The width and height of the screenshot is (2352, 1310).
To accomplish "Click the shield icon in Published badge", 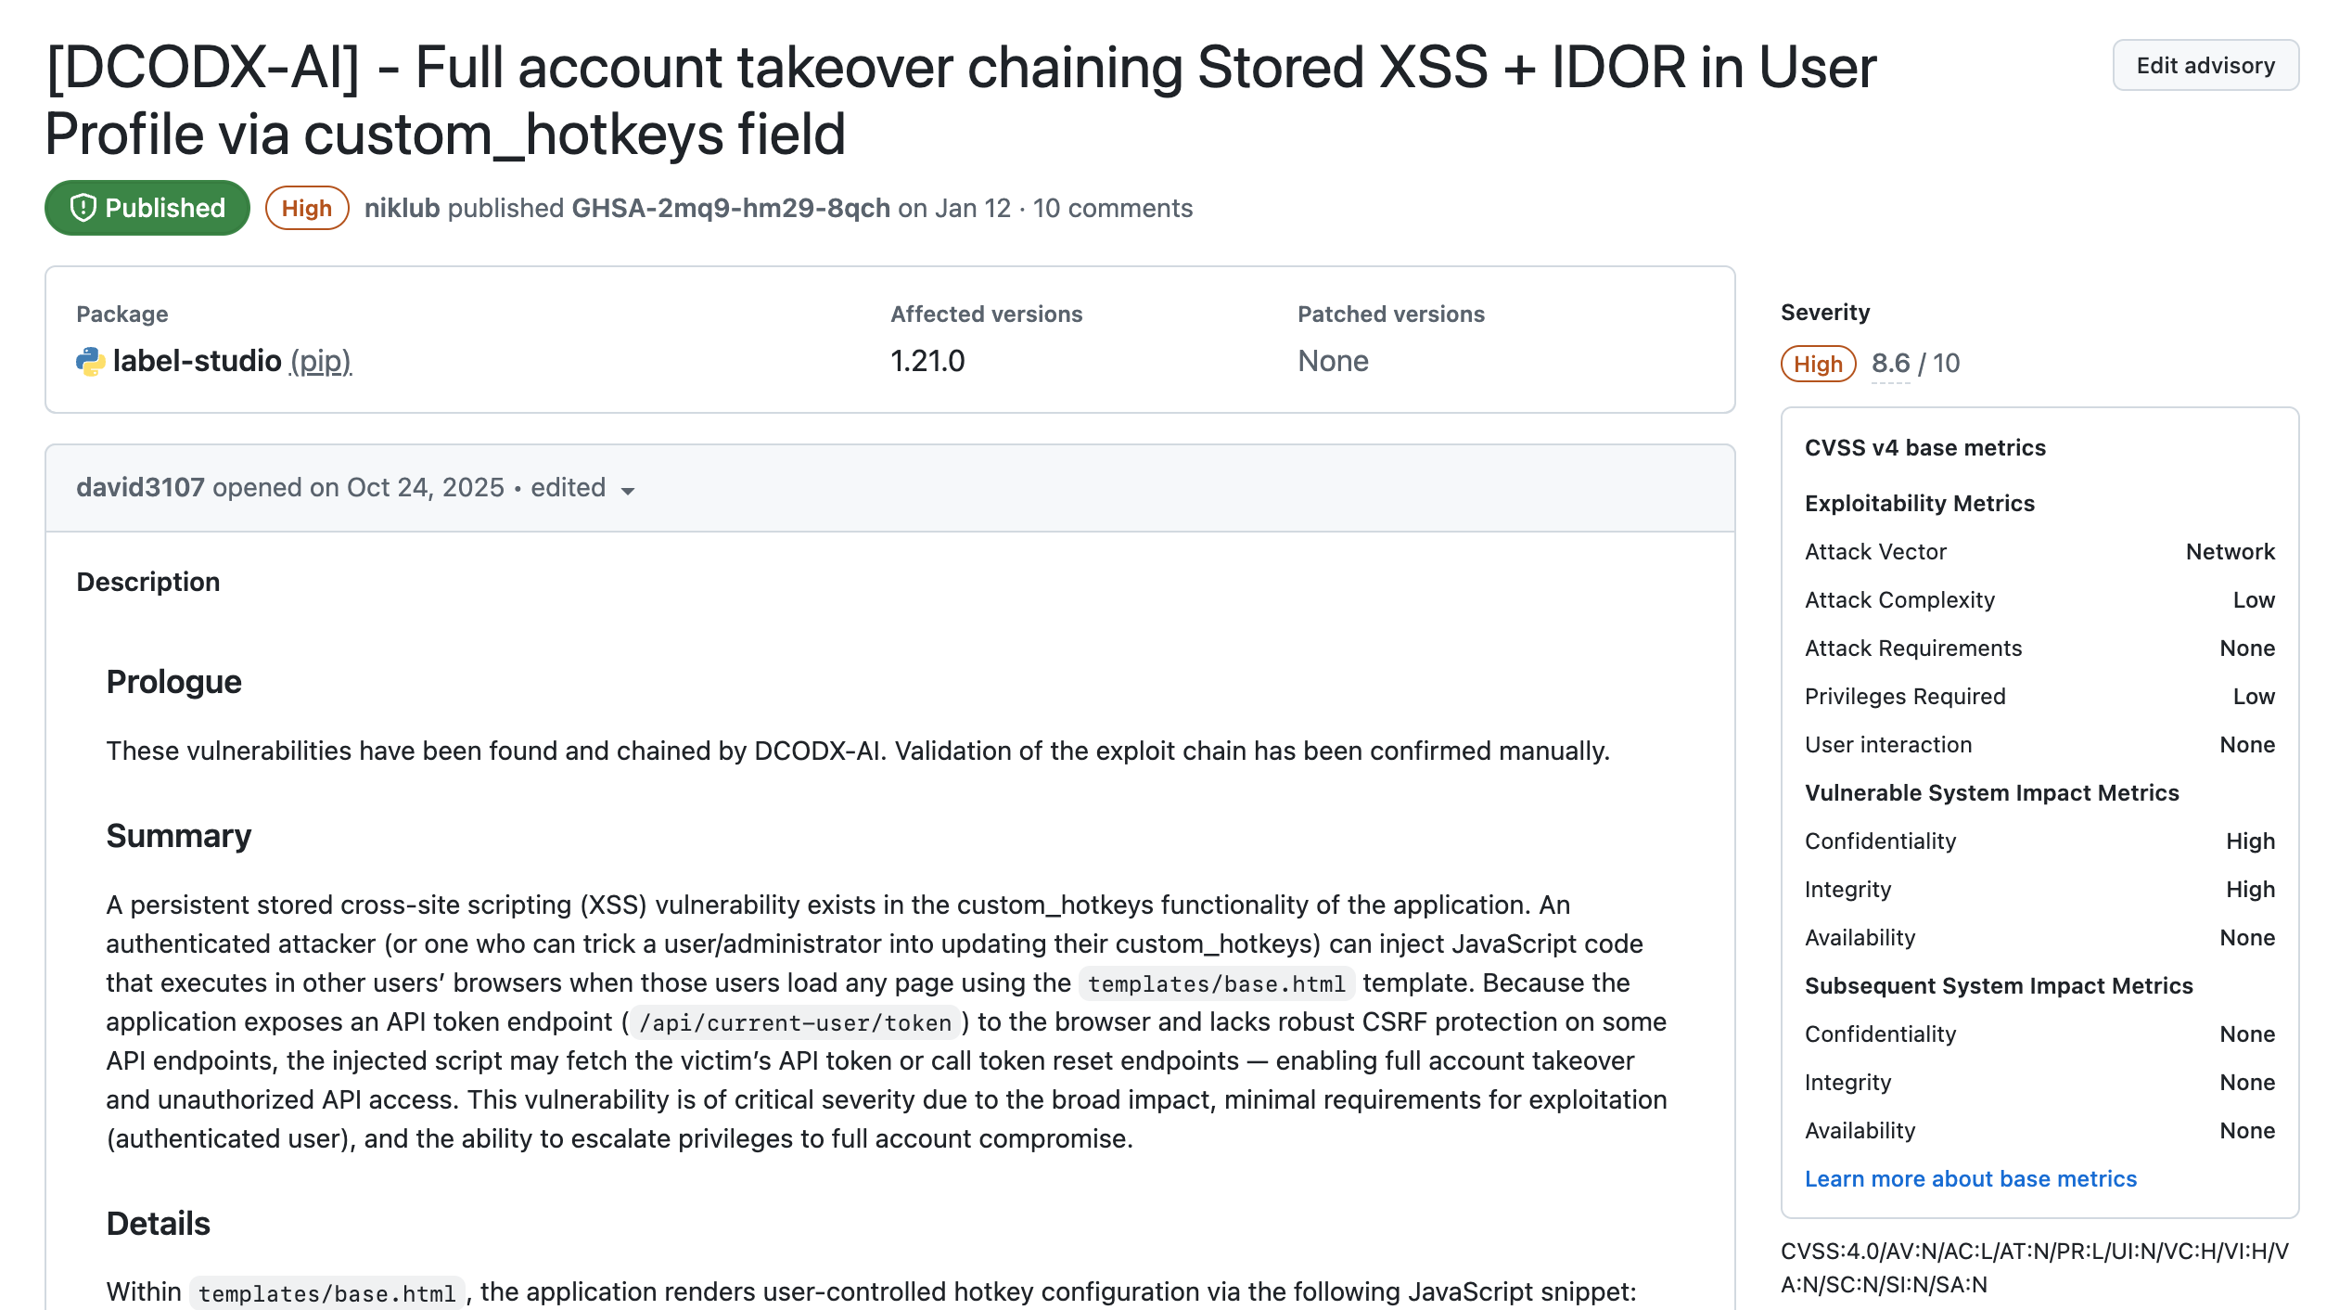I will pyautogui.click(x=83, y=208).
